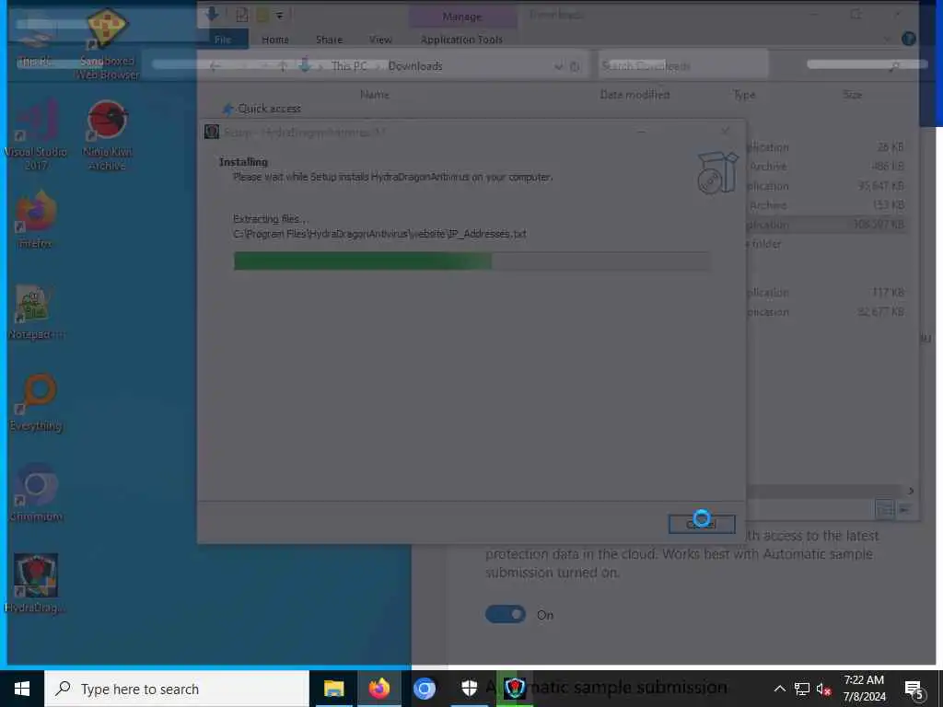Cancel the HydraDragonAntivirus installation

701,524
